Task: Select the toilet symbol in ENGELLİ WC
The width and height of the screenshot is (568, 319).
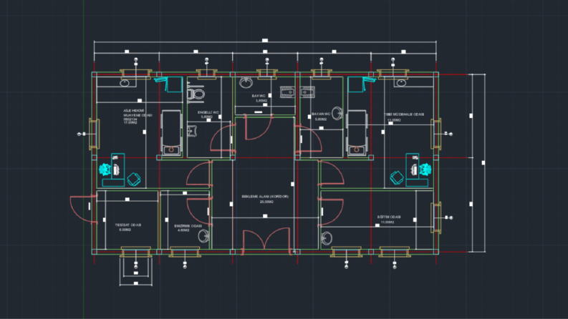Action: [196, 93]
